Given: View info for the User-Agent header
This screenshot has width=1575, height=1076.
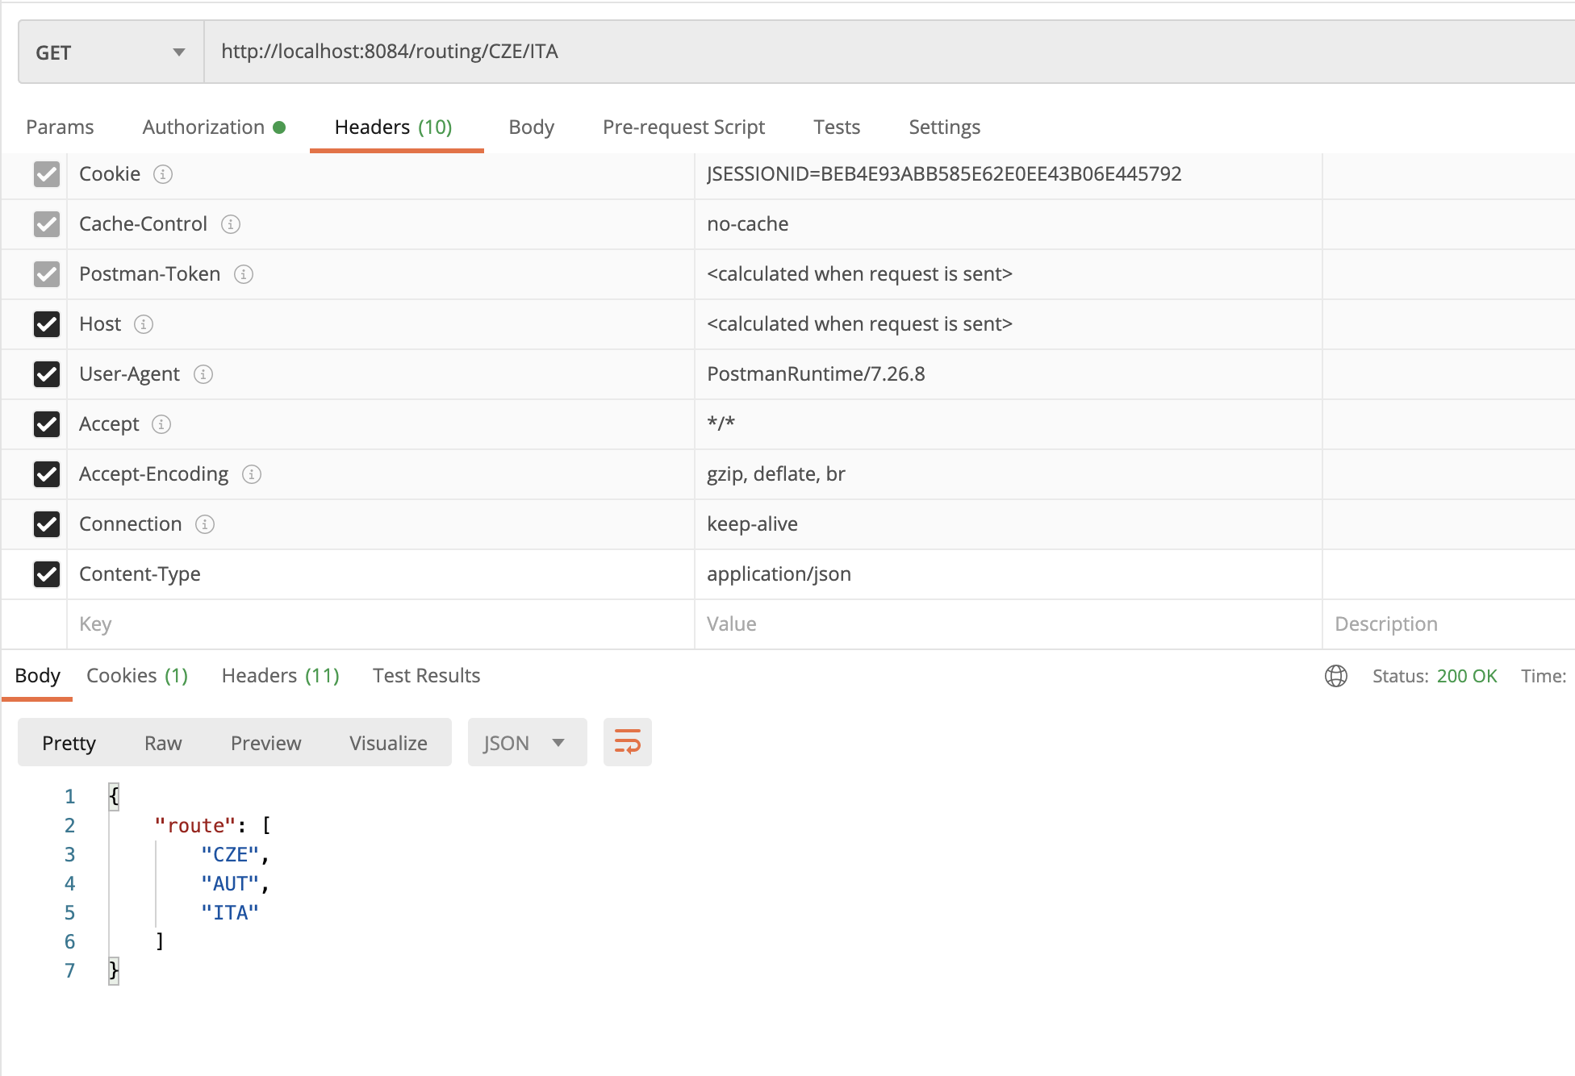Looking at the screenshot, I should (x=204, y=374).
